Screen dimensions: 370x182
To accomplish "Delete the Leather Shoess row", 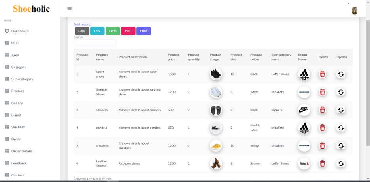I will pos(322,163).
